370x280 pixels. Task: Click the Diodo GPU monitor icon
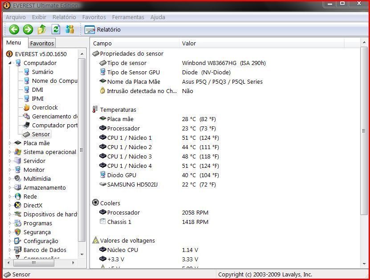[x=102, y=175]
